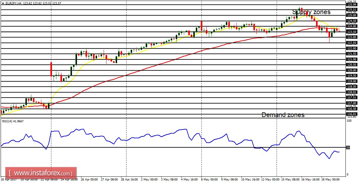Click the Supply zones label

pos(312,12)
